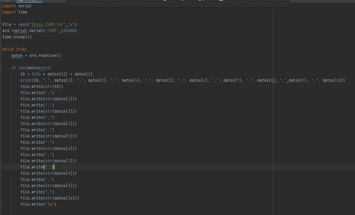Click the 'file.write(str(datos[4]))' line

pos(49,124)
